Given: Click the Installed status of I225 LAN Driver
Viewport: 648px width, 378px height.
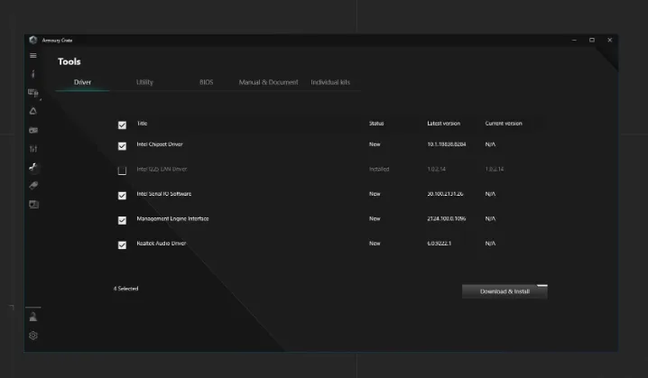Looking at the screenshot, I should click(379, 169).
